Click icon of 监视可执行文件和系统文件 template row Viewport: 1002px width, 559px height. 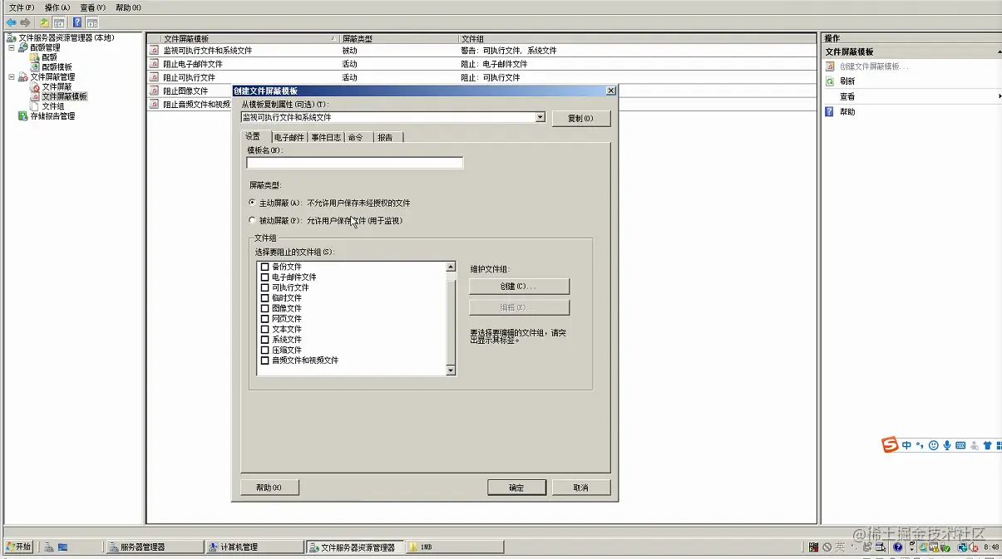[154, 51]
